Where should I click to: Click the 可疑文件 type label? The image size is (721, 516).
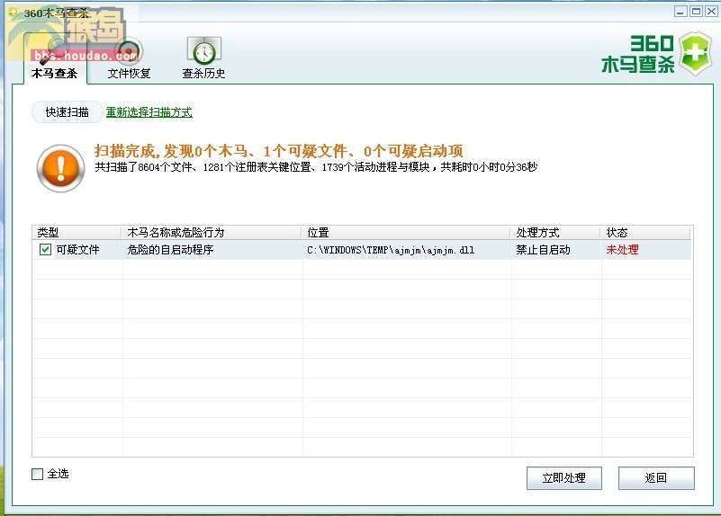tap(77, 250)
